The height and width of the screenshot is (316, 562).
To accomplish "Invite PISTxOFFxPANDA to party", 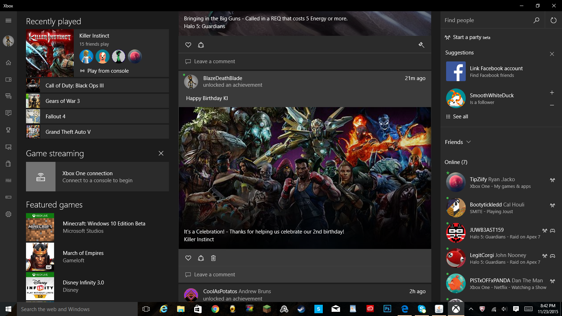I will (x=553, y=281).
